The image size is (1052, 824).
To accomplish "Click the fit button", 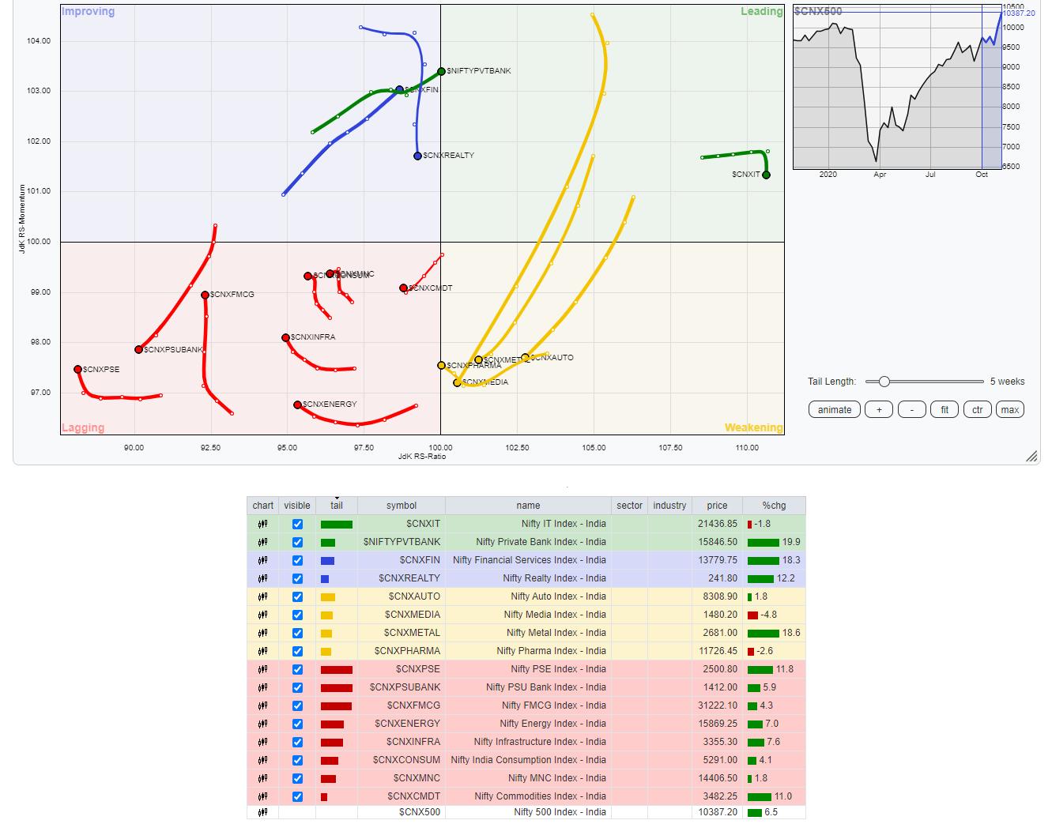I will coord(944,409).
